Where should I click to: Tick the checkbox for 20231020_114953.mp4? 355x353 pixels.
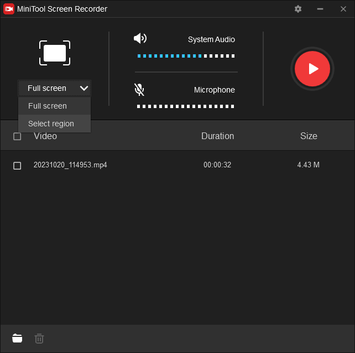click(17, 166)
